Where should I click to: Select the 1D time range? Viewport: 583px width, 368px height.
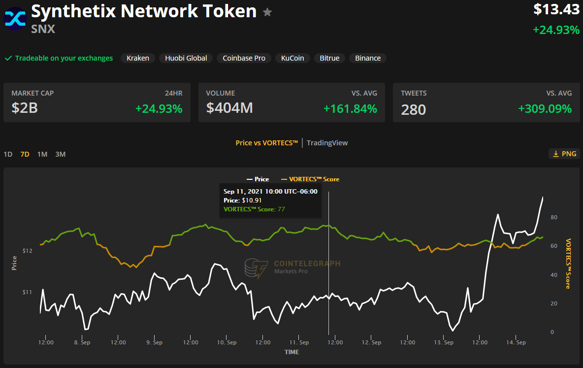click(x=8, y=154)
